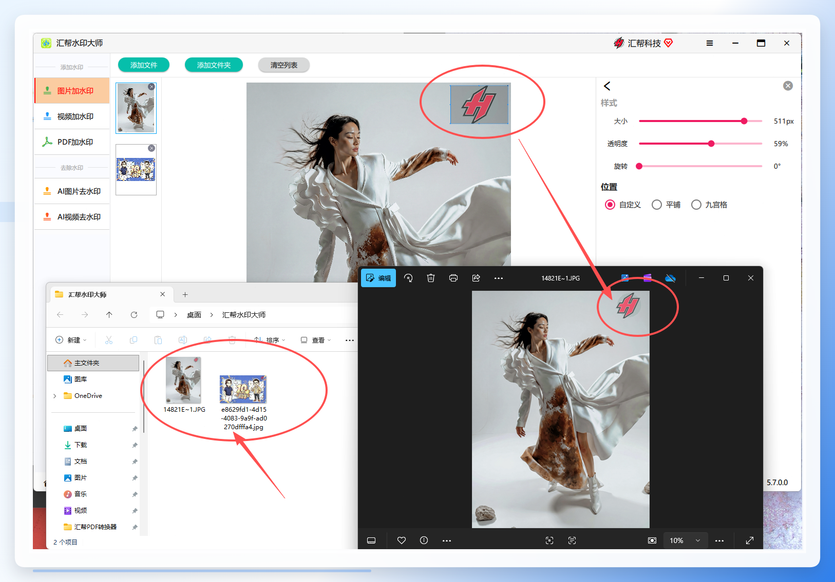Go up one folder level in File Explorer
The image size is (835, 582).
click(x=109, y=315)
